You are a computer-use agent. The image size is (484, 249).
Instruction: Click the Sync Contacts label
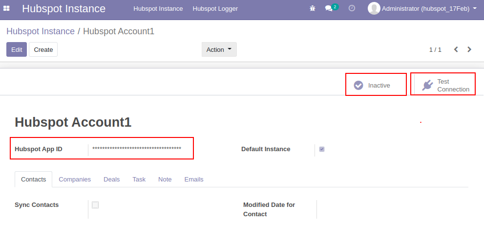pos(37,205)
